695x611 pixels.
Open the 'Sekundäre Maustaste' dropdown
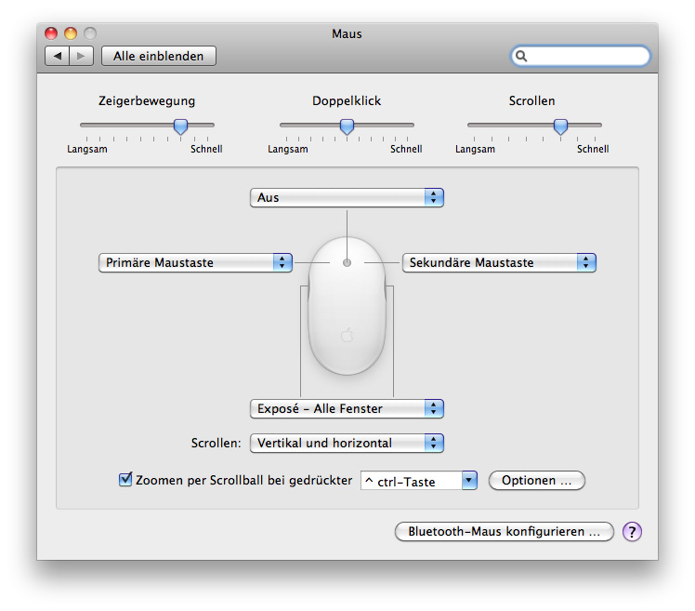point(499,262)
